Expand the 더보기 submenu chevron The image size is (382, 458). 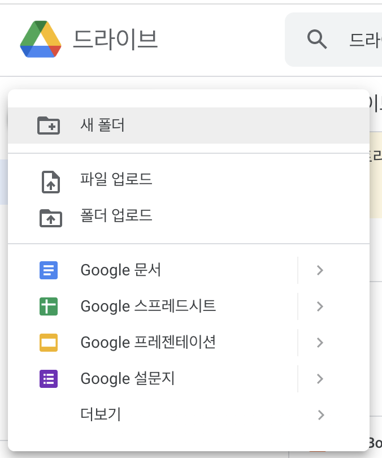point(321,415)
